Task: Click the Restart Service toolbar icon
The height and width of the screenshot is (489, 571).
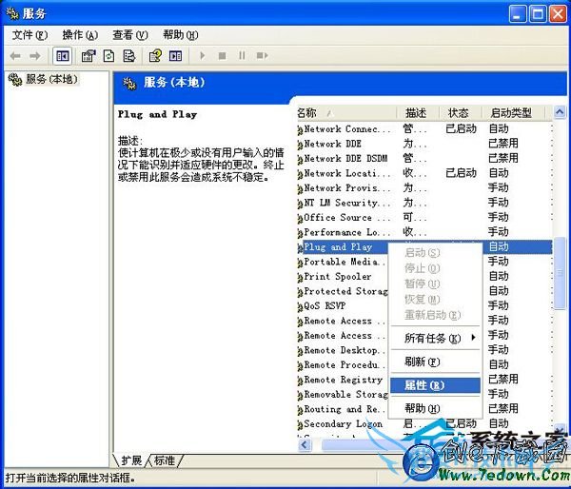Action: click(x=263, y=56)
